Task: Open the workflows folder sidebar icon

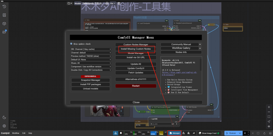Action: click(4, 32)
